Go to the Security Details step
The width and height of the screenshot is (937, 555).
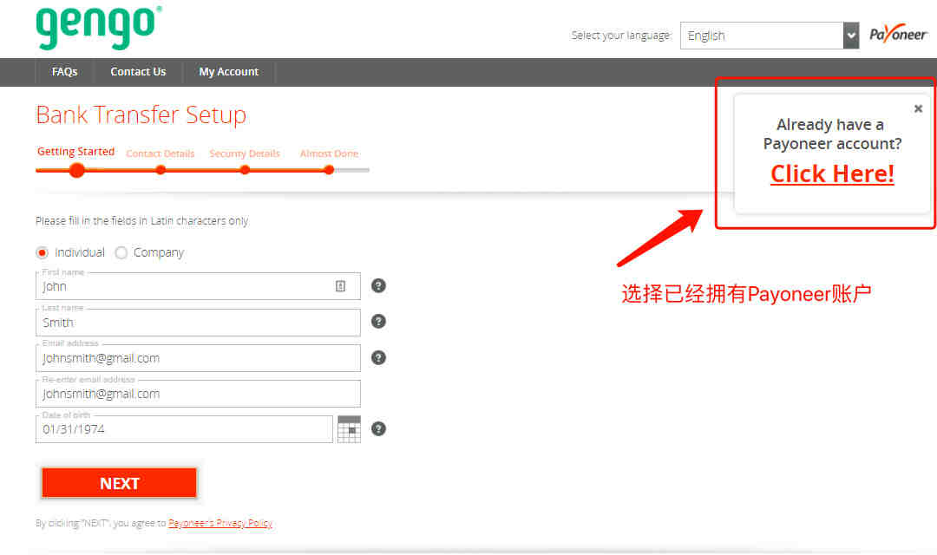(245, 153)
